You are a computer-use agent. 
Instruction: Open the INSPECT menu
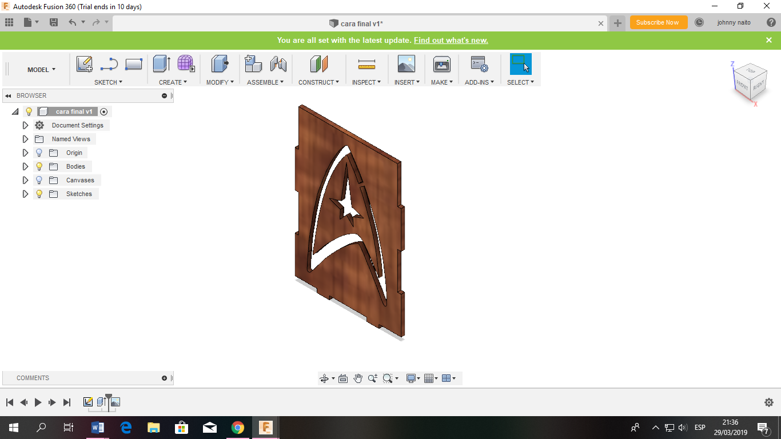(366, 82)
